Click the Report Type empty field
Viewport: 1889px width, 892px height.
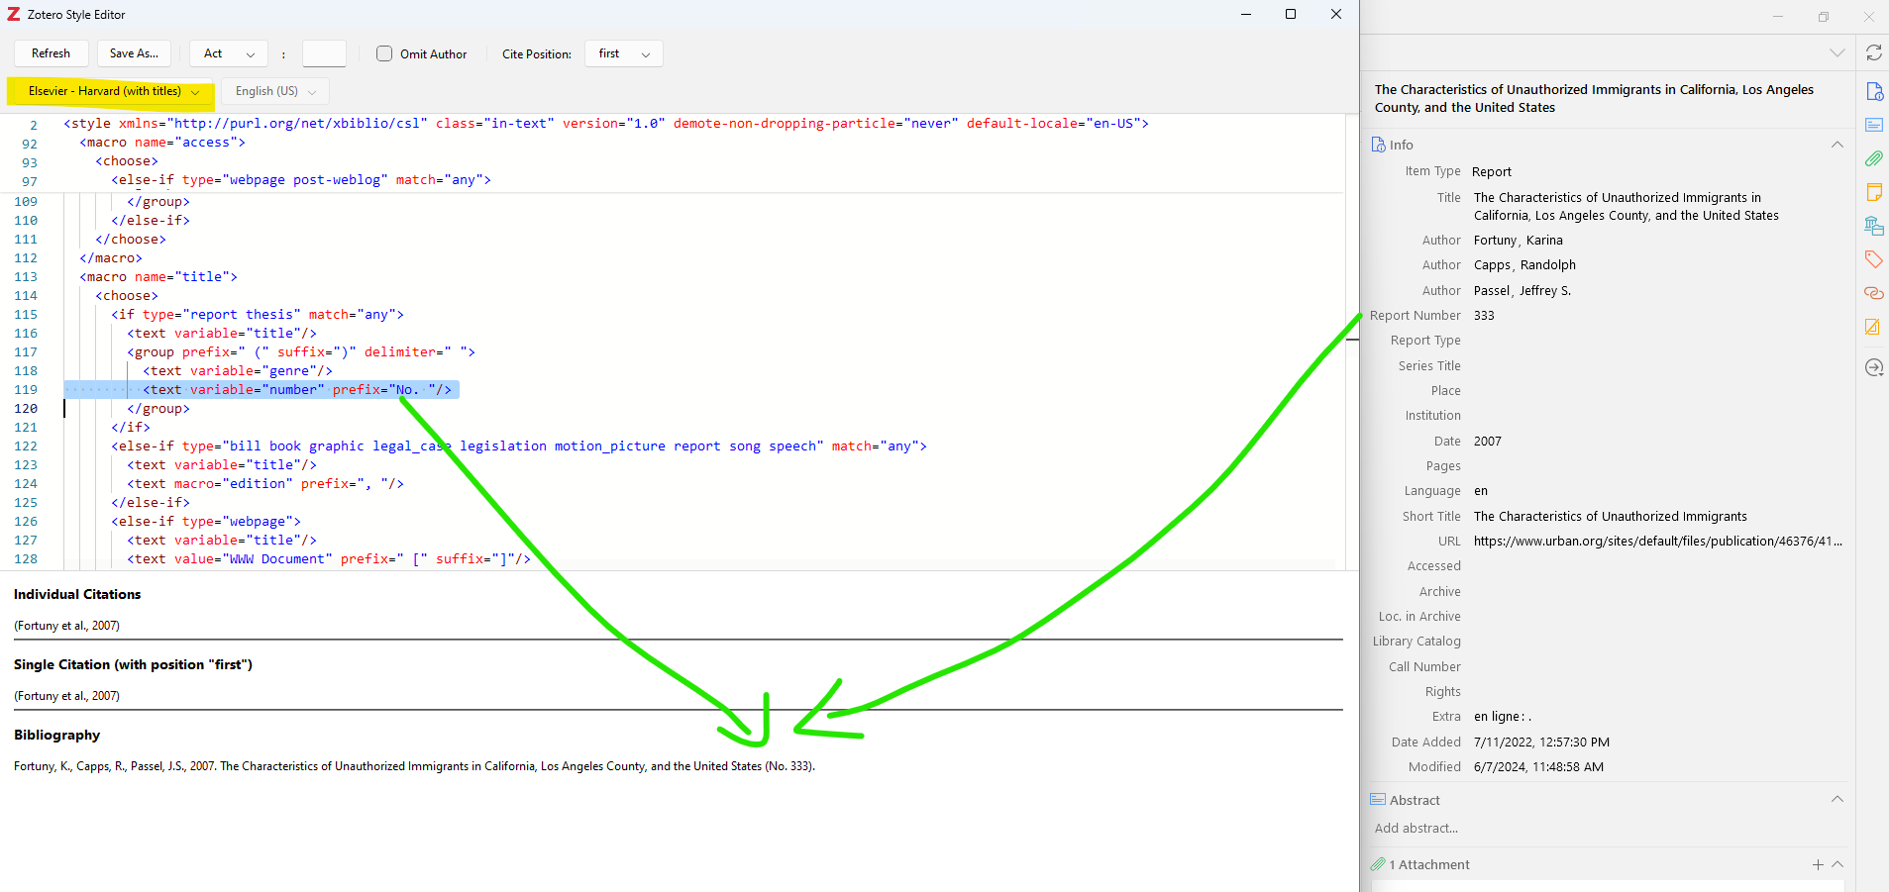tap(1659, 341)
